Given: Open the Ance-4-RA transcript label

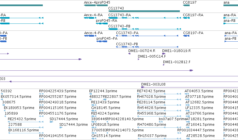Looking at the screenshot, I should click(x=93, y=15).
